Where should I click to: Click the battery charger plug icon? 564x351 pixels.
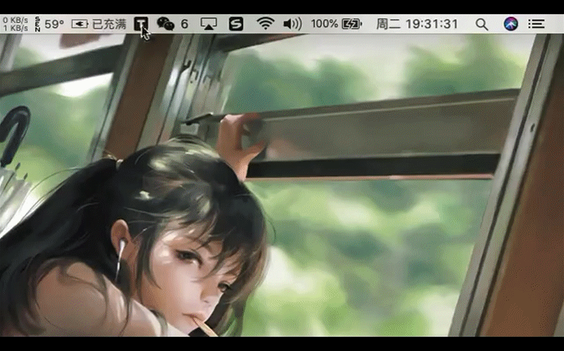pyautogui.click(x=80, y=24)
